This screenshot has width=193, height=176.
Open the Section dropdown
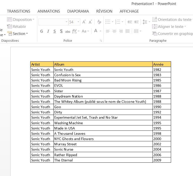(17, 33)
